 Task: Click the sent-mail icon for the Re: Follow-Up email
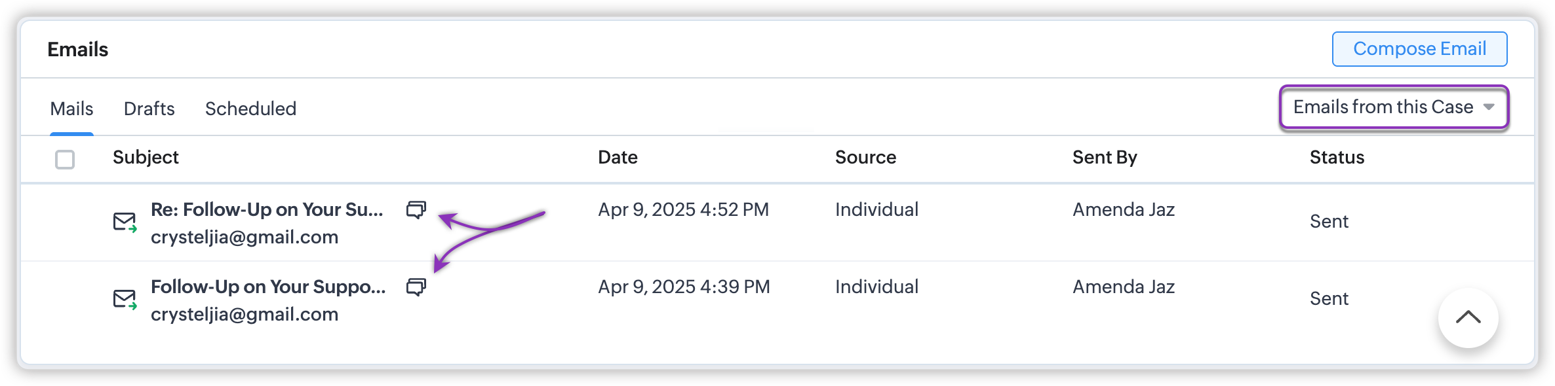(125, 222)
